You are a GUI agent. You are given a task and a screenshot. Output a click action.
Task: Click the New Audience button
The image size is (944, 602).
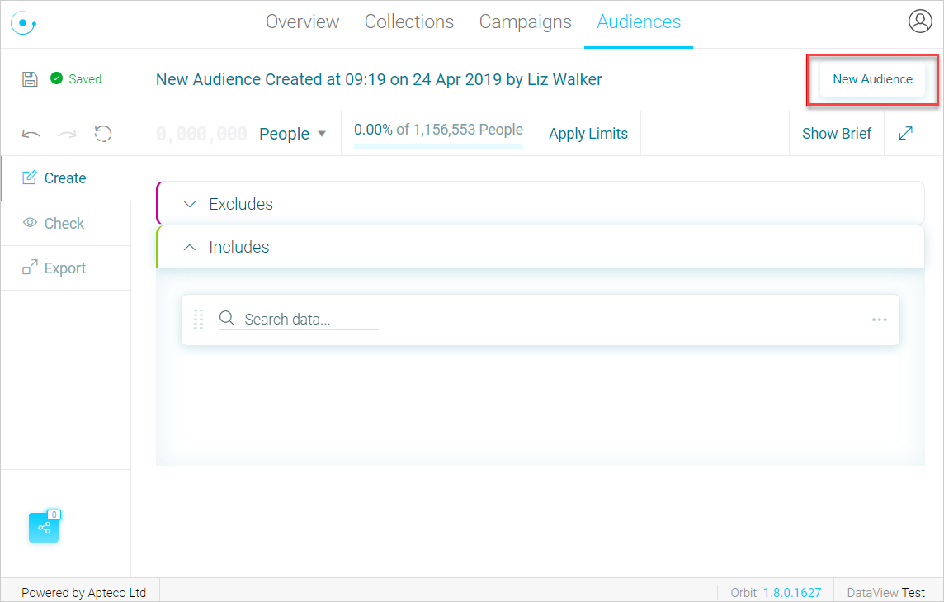click(872, 79)
